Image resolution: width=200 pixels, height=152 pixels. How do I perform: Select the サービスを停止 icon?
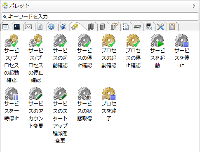(182, 40)
